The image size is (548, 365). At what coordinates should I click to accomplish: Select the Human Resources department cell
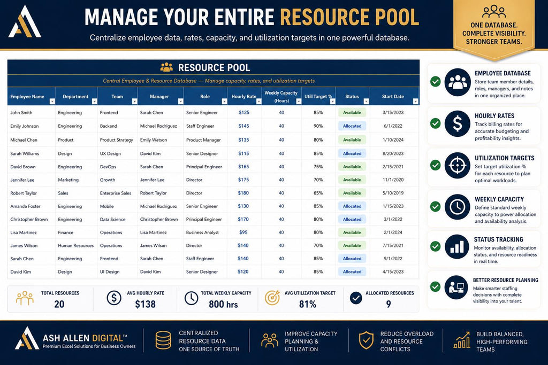tap(76, 246)
